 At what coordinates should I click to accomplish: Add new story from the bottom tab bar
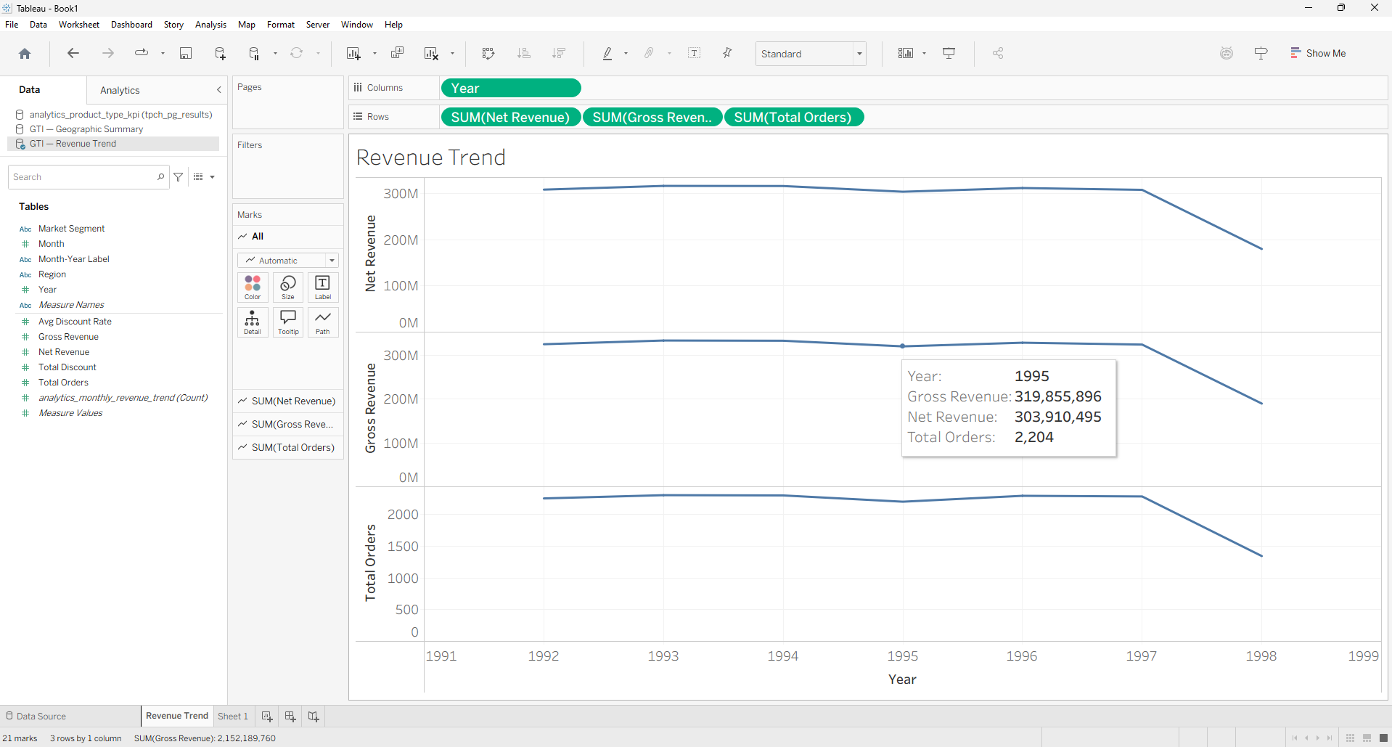pos(314,717)
